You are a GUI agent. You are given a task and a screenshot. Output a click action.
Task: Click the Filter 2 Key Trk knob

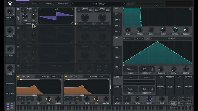click(x=106, y=99)
